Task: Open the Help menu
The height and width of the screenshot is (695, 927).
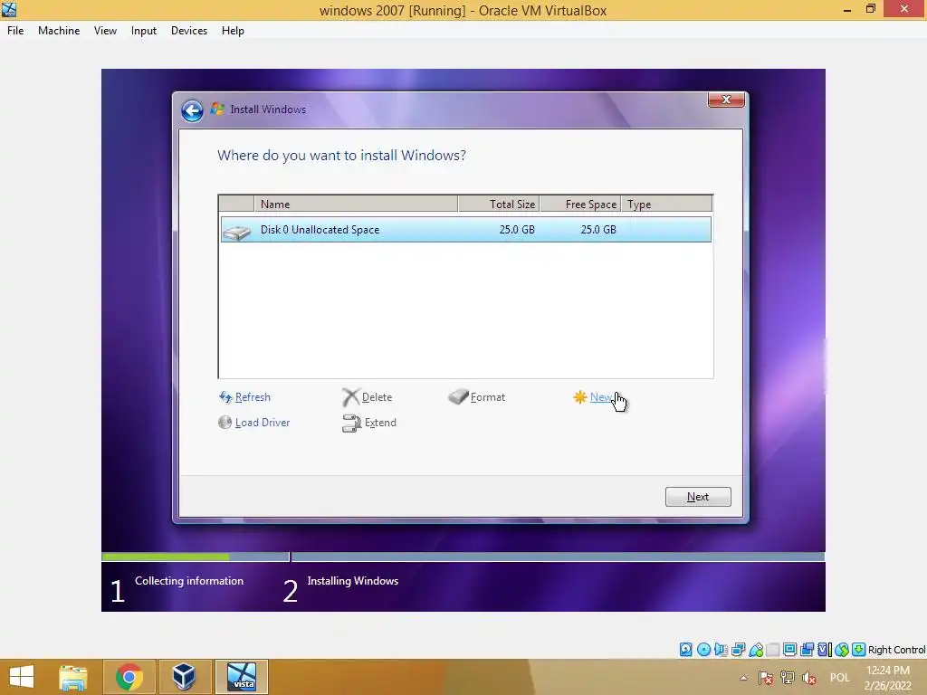Action: click(x=233, y=31)
